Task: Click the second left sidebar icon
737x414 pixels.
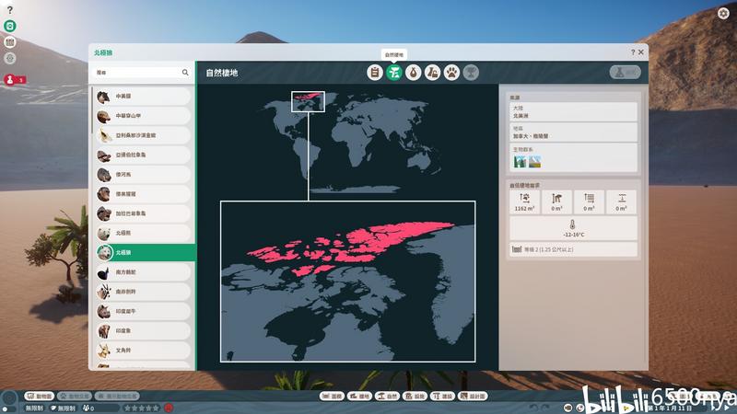Action: coord(10,42)
